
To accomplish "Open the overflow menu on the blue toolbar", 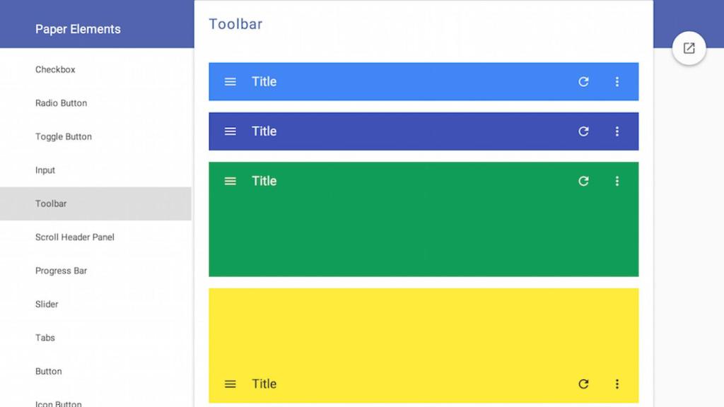I will 617,81.
